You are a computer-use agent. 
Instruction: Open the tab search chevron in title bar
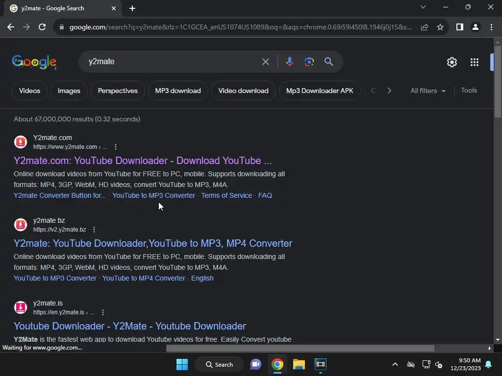(423, 7)
